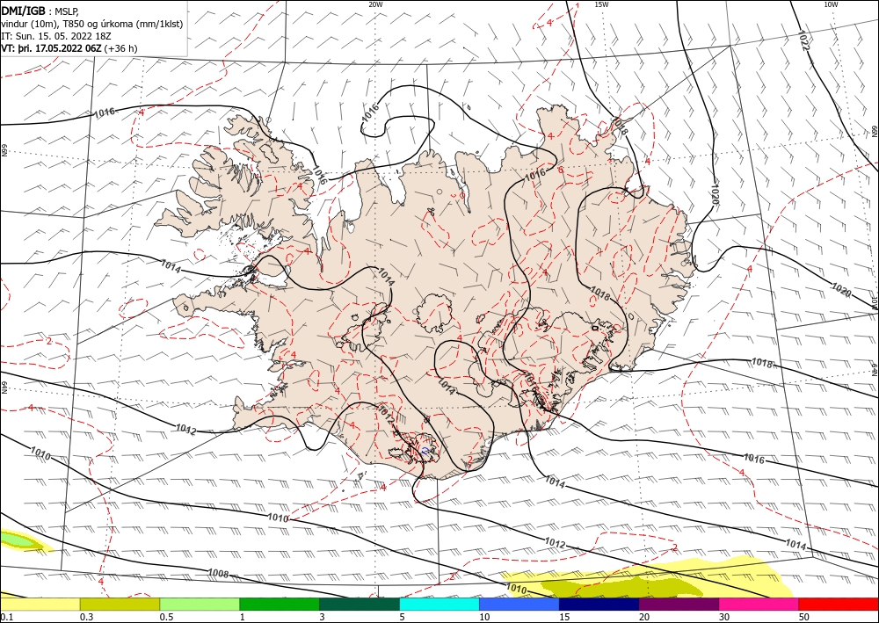Click the '10W' longitude label at top
This screenshot has height=623, width=879.
pyautogui.click(x=831, y=4)
